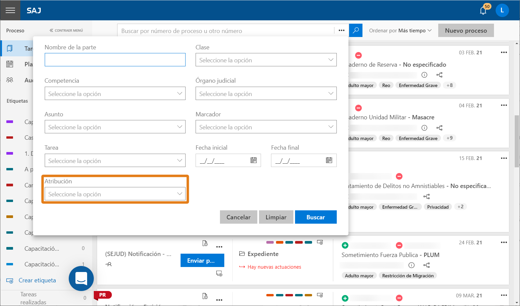Viewport: 520px width, 306px height.
Task: Click red minus icon on Cuaderno de Reserva card
Action: tap(358, 55)
